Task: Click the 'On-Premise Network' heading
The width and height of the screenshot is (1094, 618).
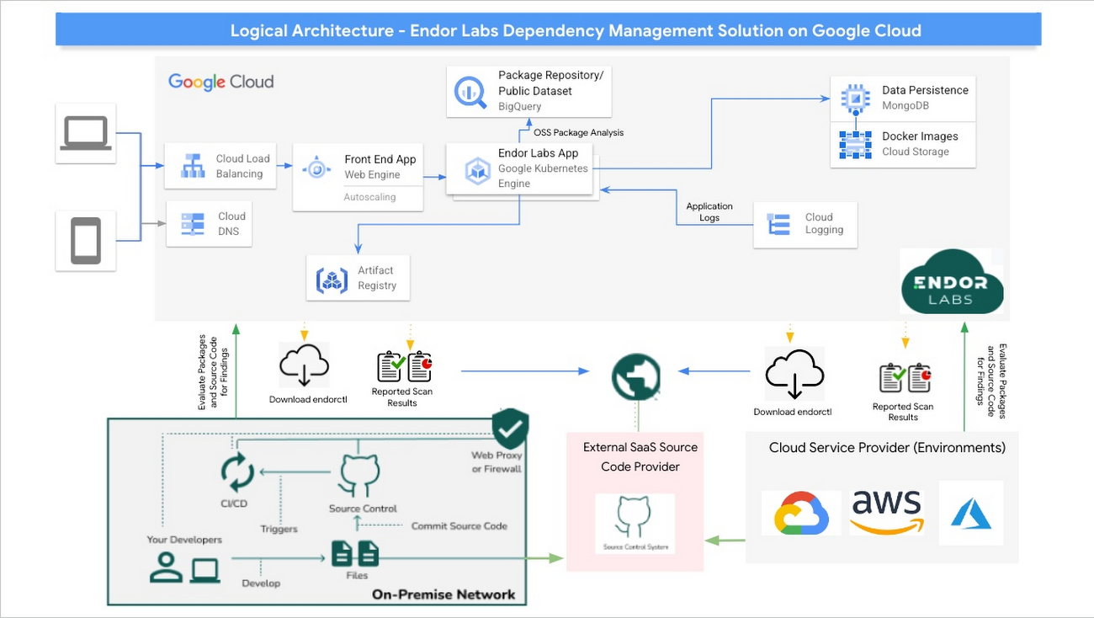Action: [x=443, y=594]
